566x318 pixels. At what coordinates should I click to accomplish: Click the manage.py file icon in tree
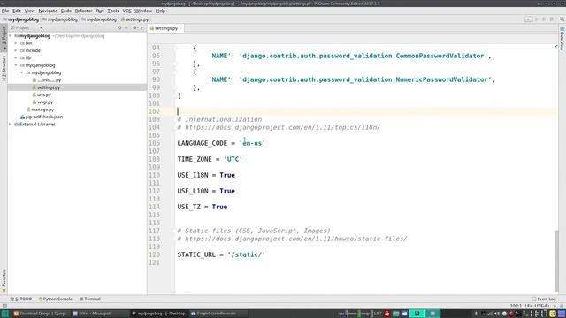(x=28, y=110)
